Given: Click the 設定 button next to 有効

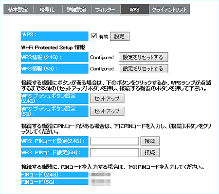Looking at the screenshot, I should click(x=120, y=36).
